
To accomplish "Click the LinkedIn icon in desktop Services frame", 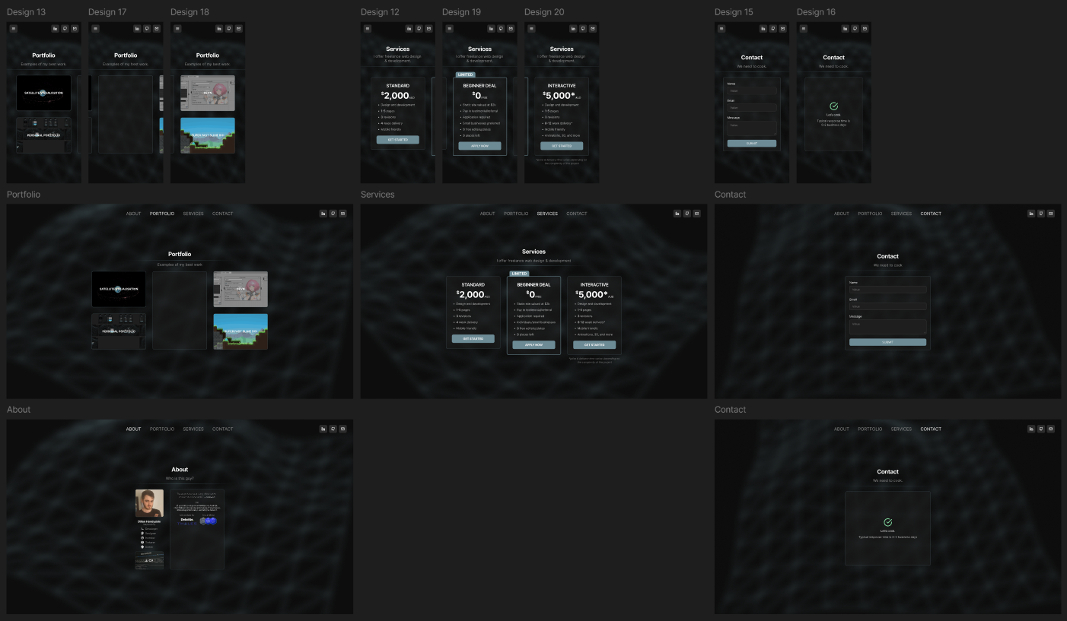I will 677,214.
